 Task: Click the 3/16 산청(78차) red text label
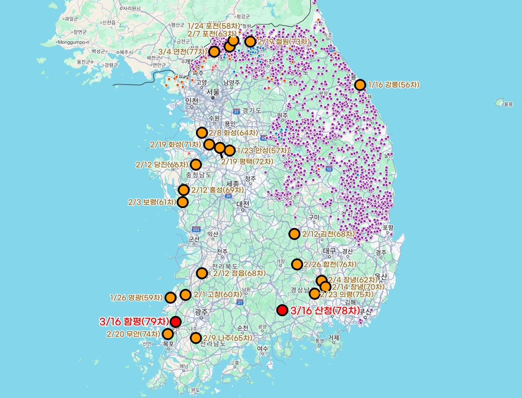[x=324, y=310]
